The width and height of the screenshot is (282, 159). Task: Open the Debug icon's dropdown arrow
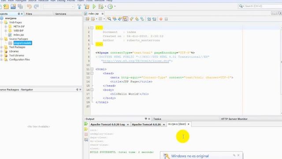click(105, 7)
